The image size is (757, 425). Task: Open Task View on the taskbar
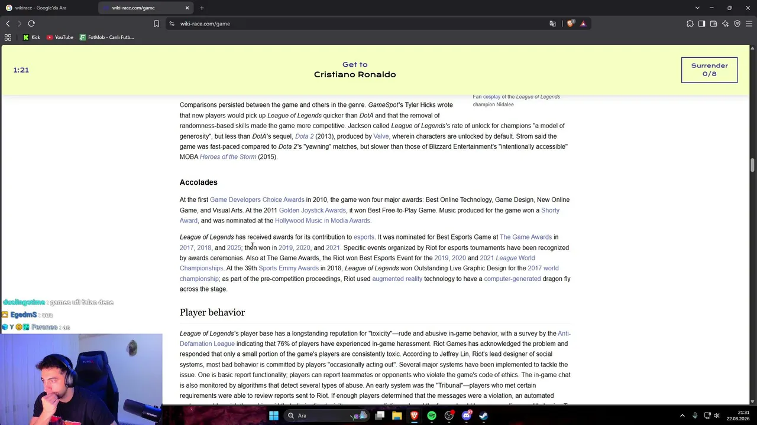[x=380, y=416]
